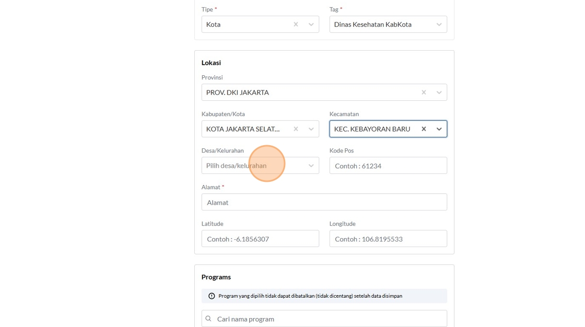Clear the PROV. DKI JAKARTA selection
This screenshot has height=327, width=585.
[x=424, y=92]
